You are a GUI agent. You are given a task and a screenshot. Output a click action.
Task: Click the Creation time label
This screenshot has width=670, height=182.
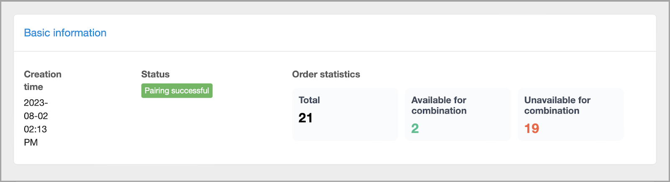click(x=43, y=81)
